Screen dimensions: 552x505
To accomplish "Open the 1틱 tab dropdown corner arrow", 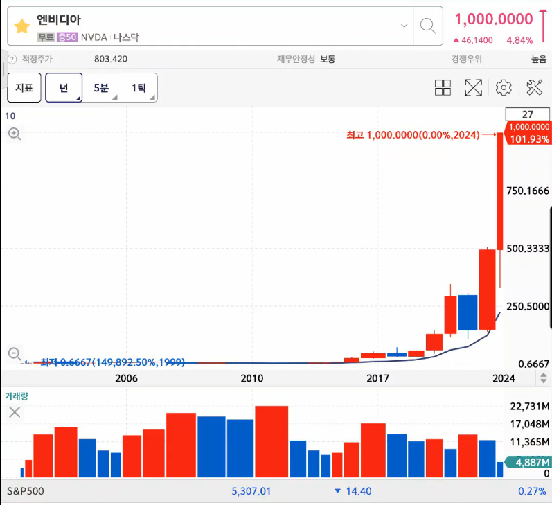I will [x=152, y=98].
